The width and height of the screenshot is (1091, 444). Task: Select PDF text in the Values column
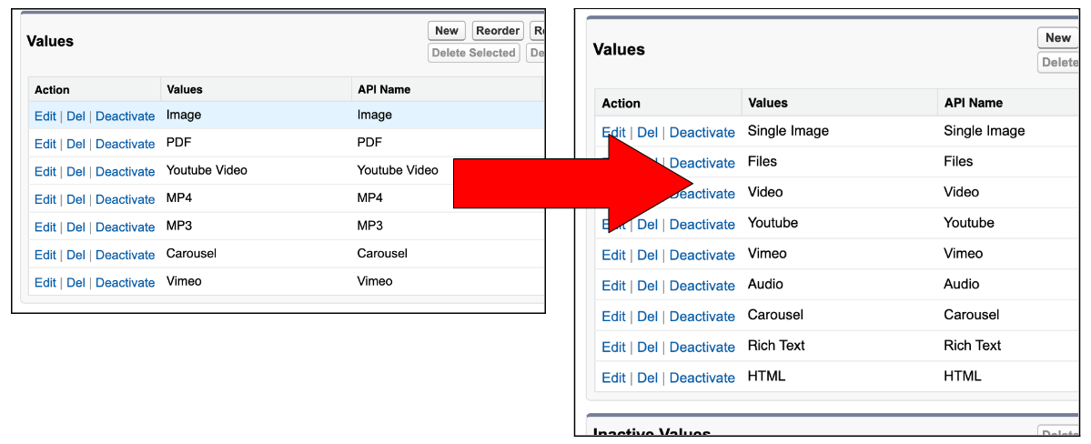(178, 142)
